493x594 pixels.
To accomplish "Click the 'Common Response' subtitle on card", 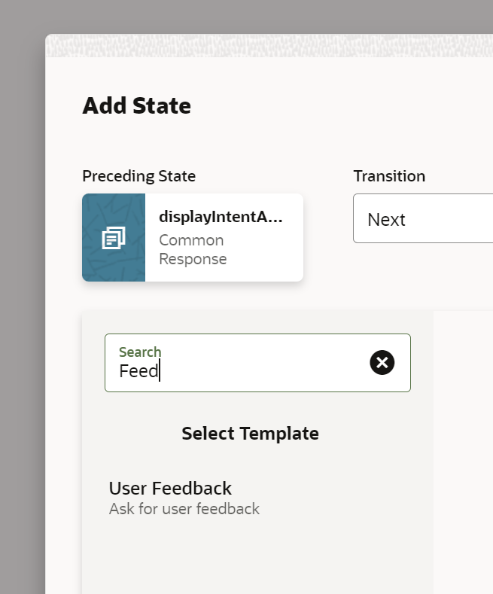I will coord(192,249).
